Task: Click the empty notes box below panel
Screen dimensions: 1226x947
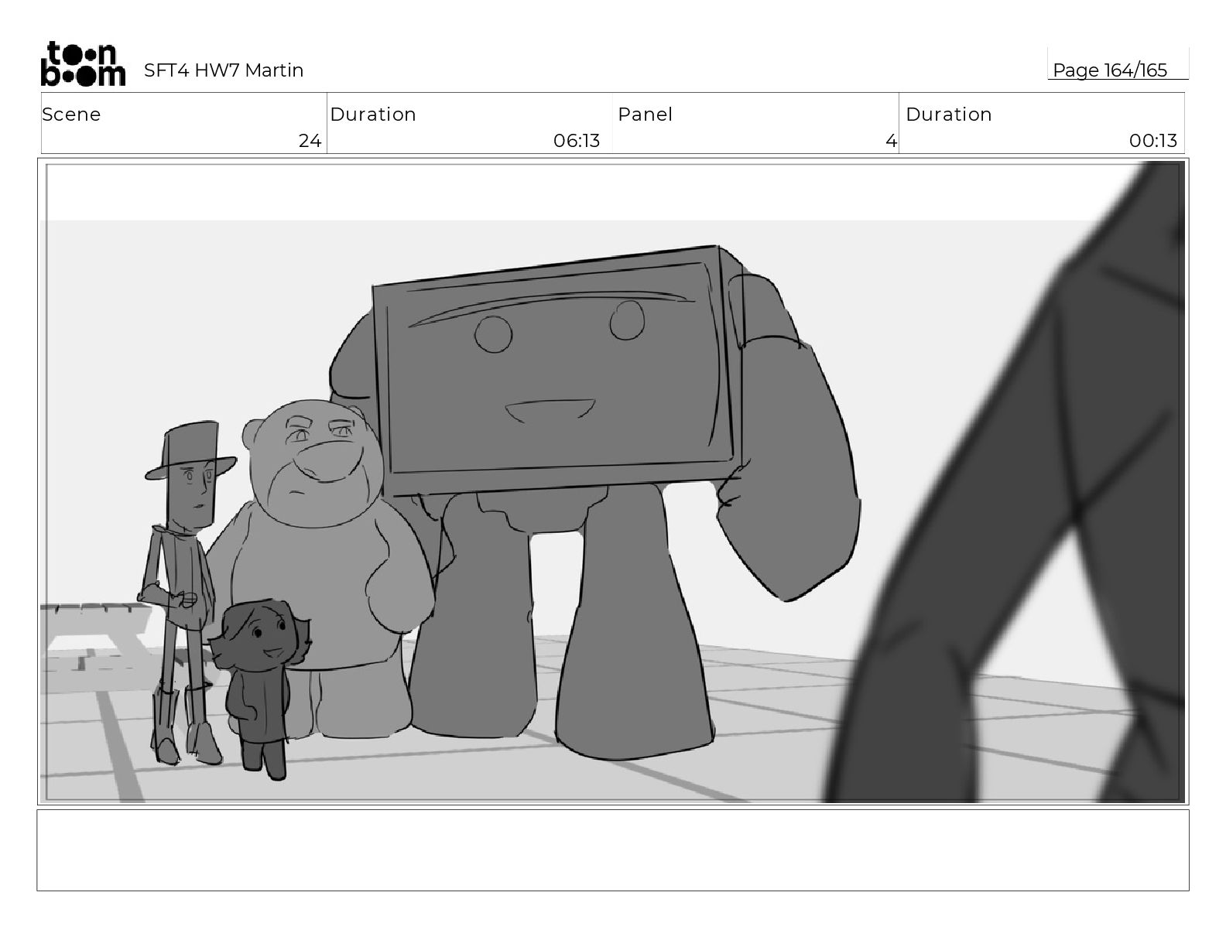Action: pyautogui.click(x=613, y=850)
